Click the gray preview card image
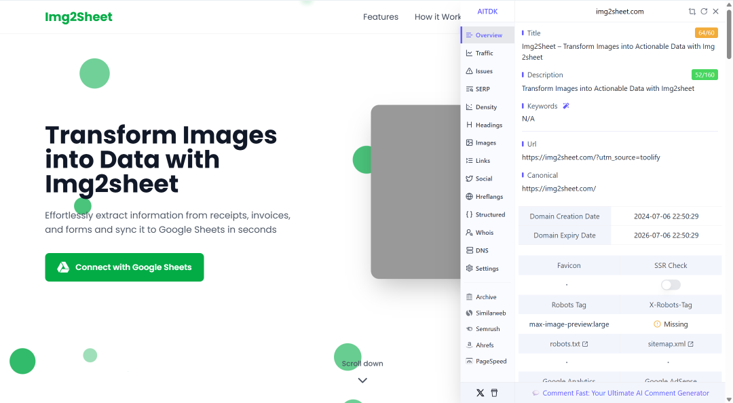The image size is (733, 403). click(x=415, y=192)
